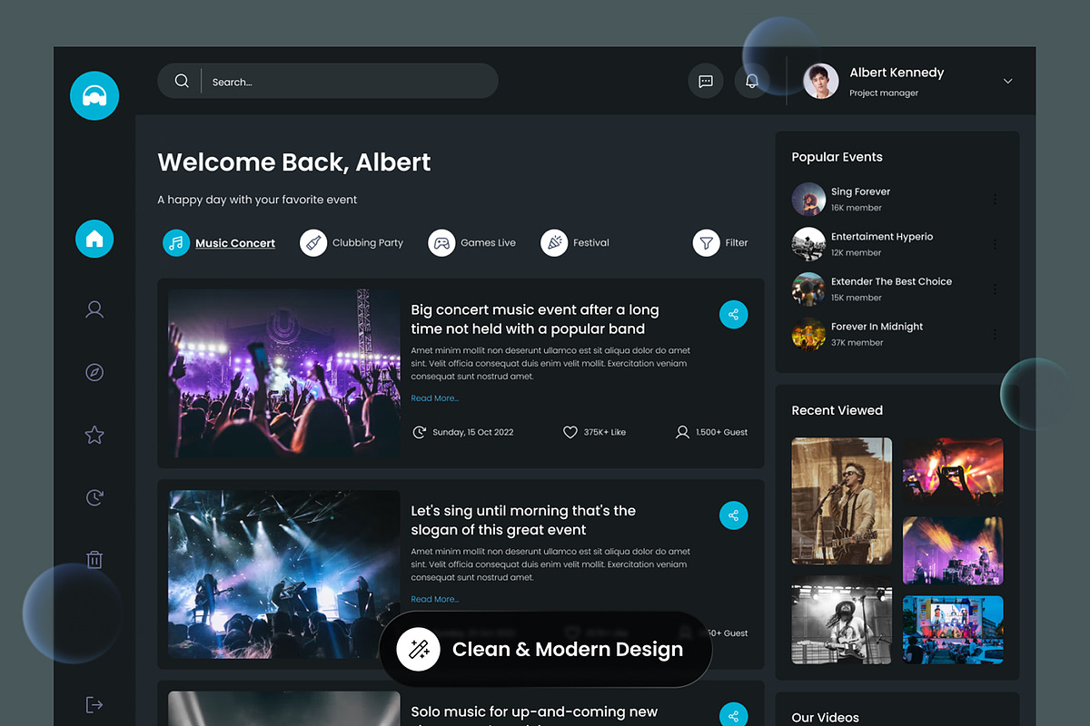
Task: Select the Clubbing Party tab
Action: [352, 242]
